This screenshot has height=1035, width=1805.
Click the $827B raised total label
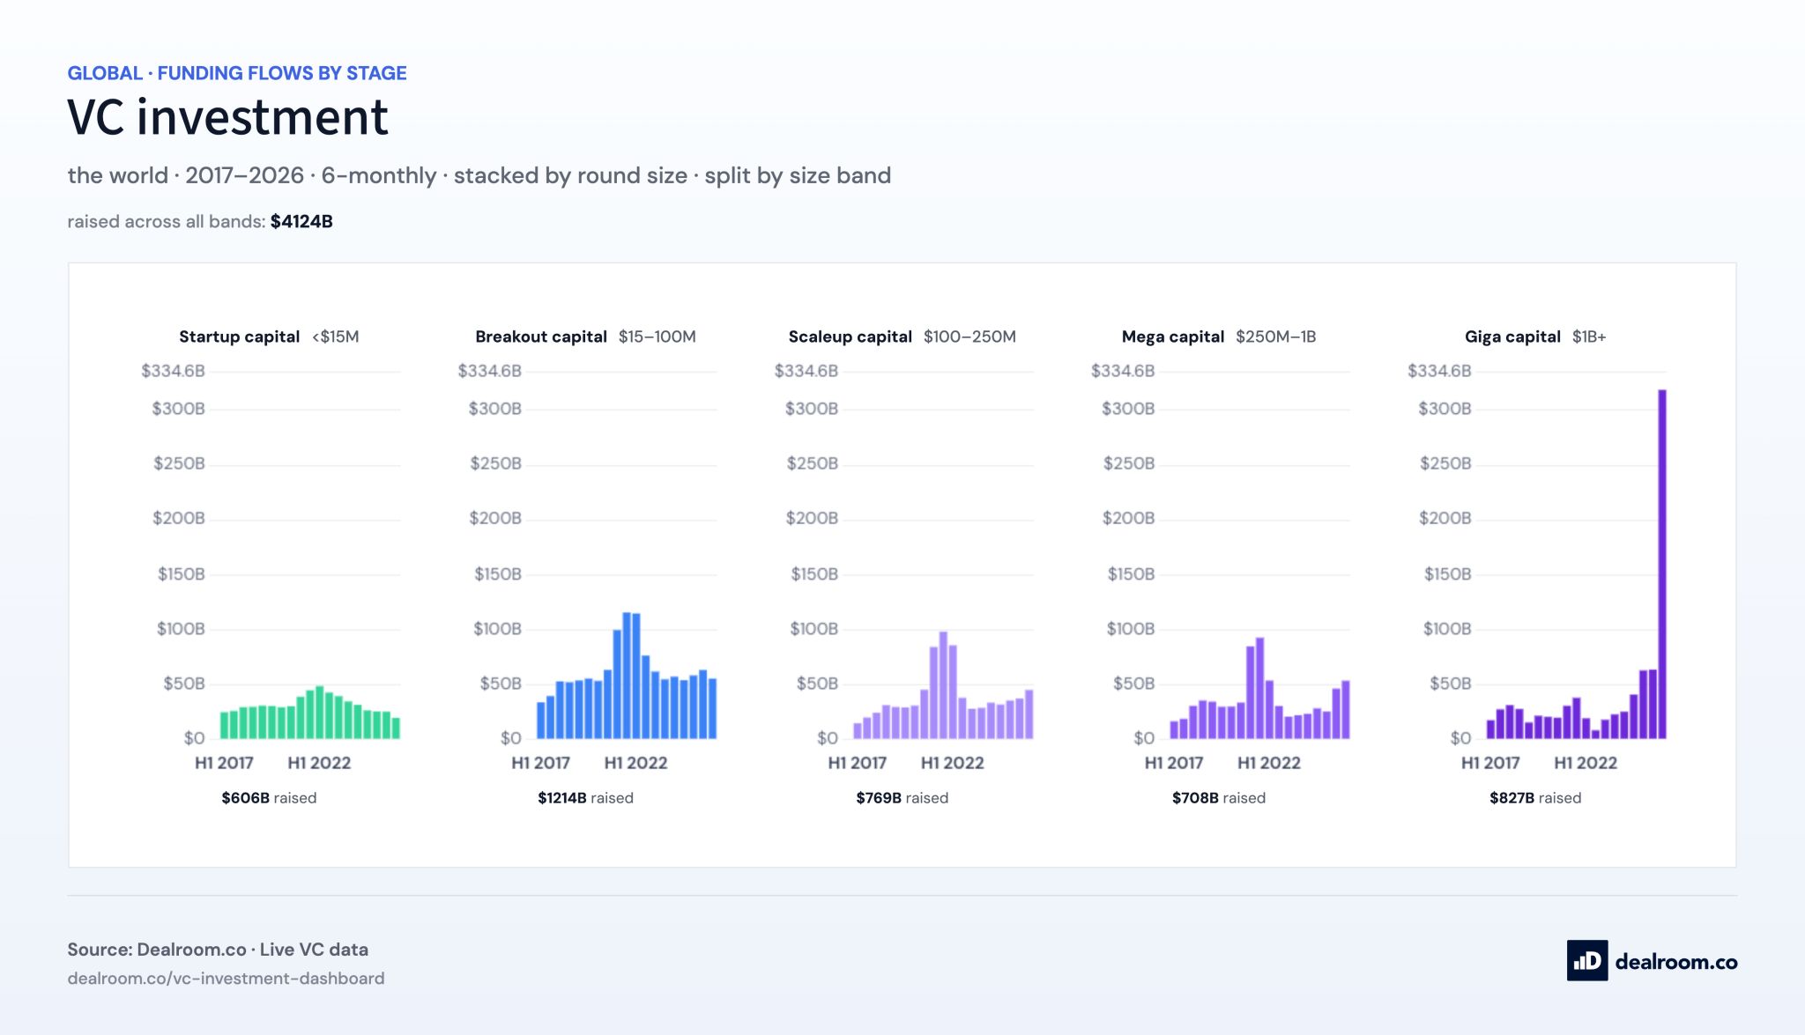coord(1535,798)
